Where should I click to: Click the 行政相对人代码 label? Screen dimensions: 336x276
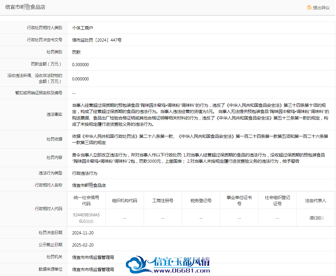click(x=48, y=209)
